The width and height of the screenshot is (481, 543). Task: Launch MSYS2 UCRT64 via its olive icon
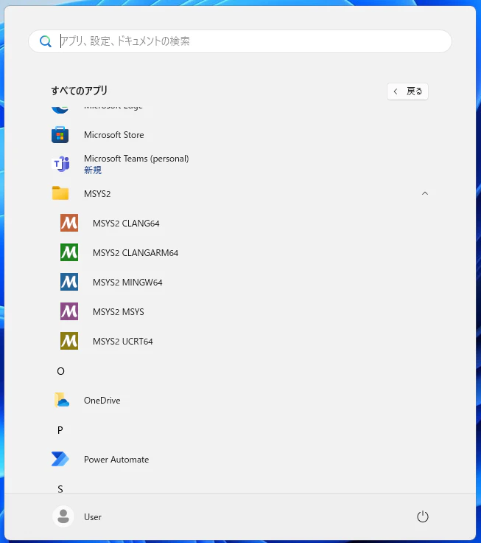click(69, 341)
